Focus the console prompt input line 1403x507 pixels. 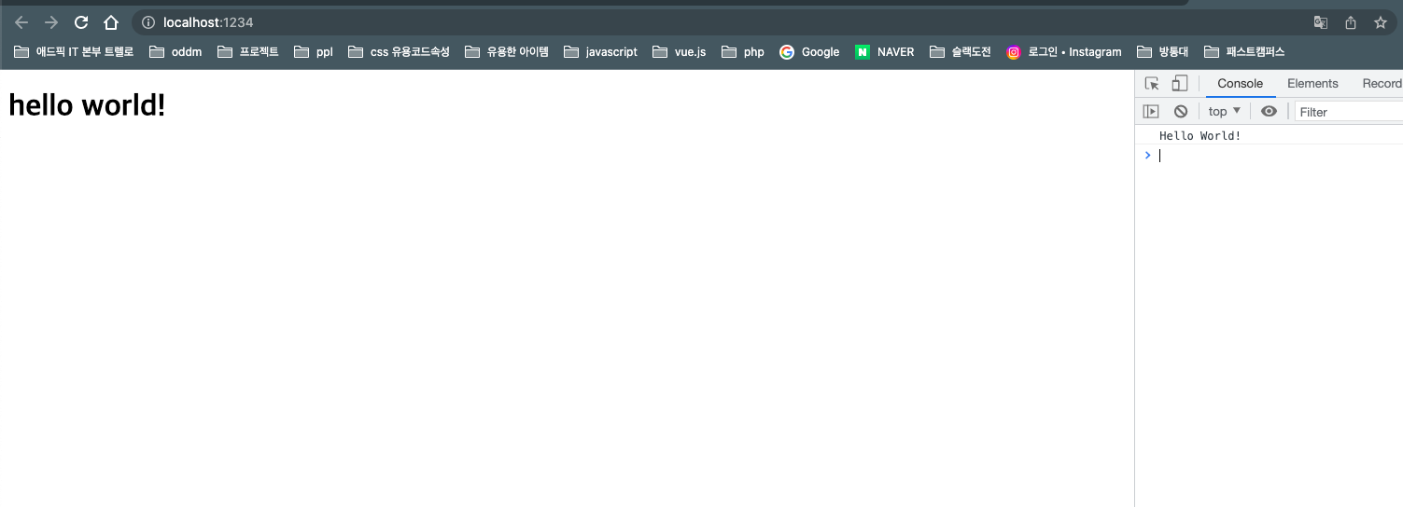(1279, 156)
